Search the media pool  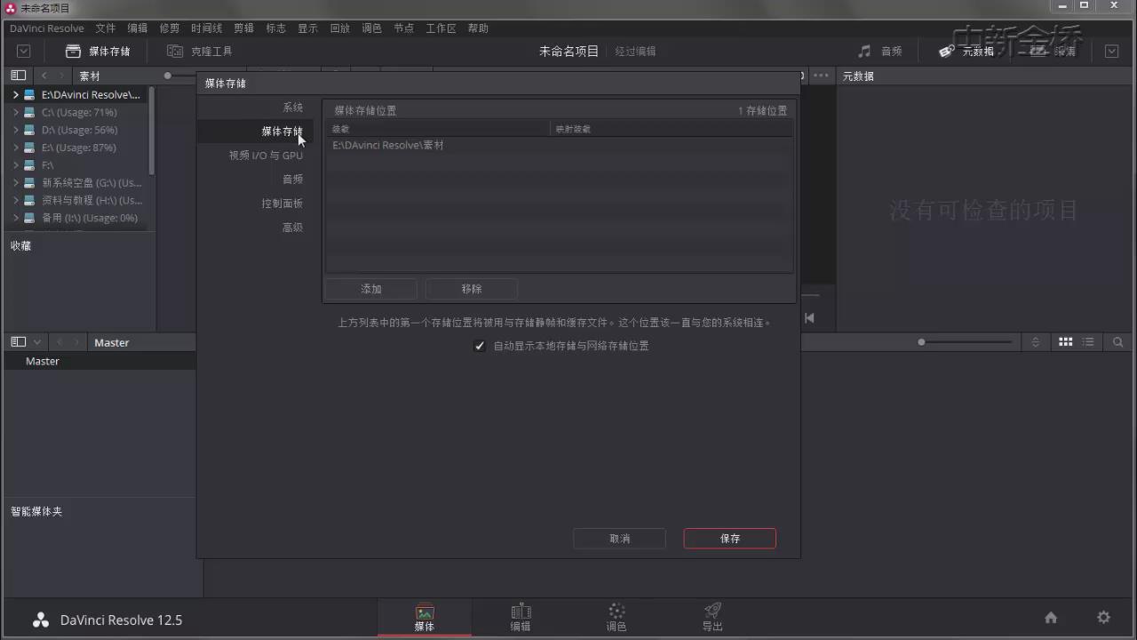click(1117, 341)
